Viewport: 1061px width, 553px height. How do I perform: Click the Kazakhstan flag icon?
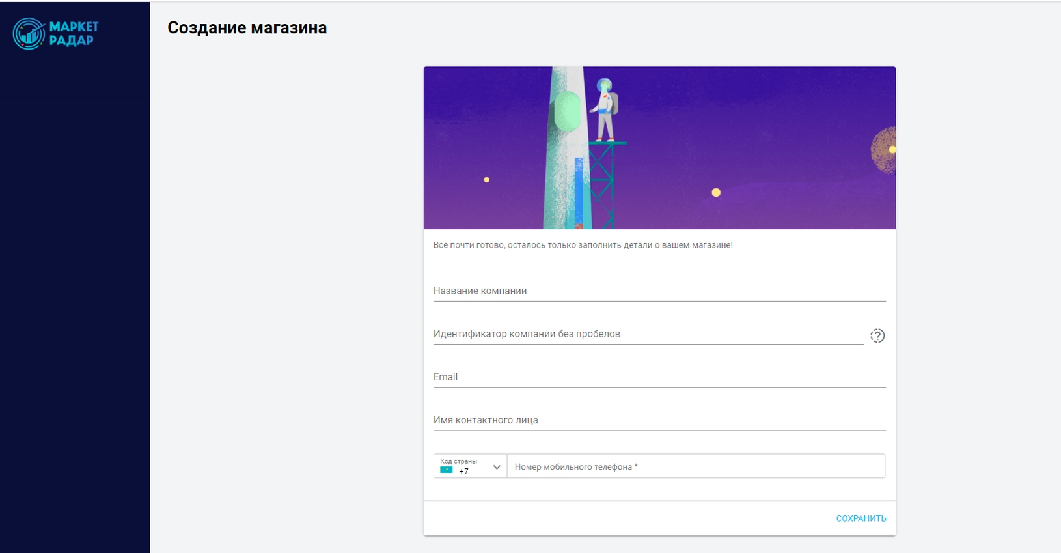447,470
